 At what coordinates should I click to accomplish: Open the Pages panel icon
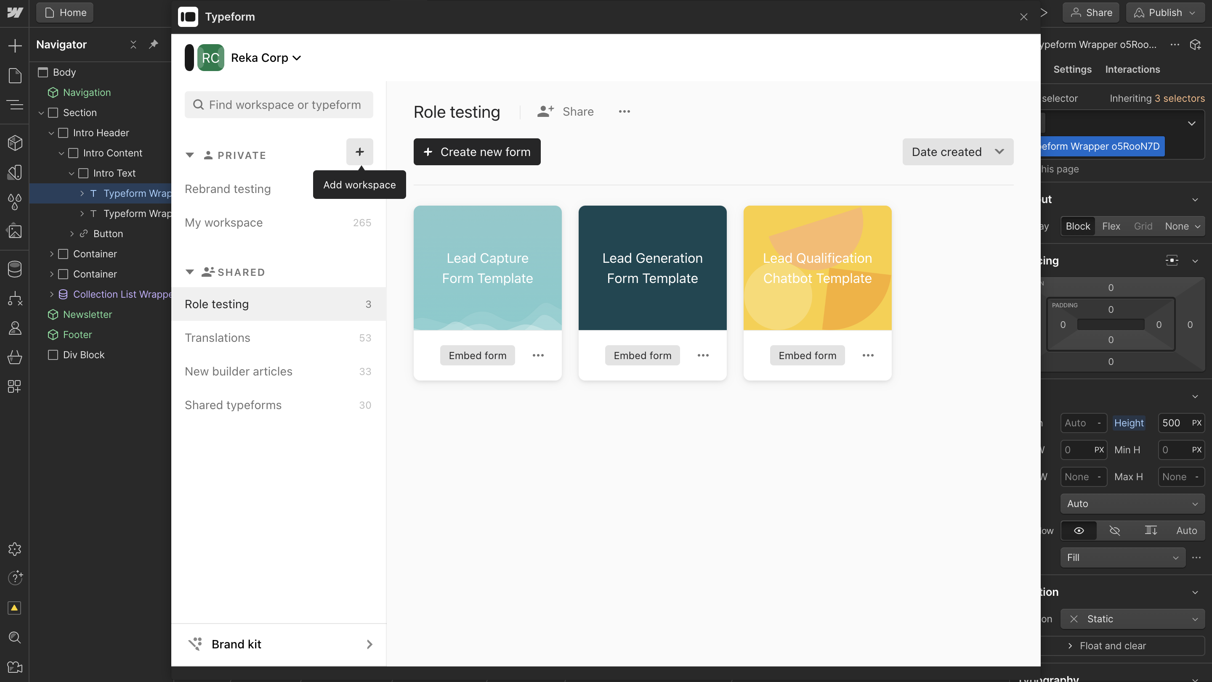15,75
